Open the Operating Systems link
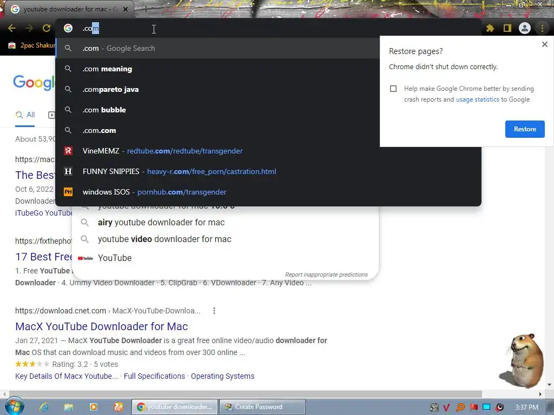 [x=222, y=376]
